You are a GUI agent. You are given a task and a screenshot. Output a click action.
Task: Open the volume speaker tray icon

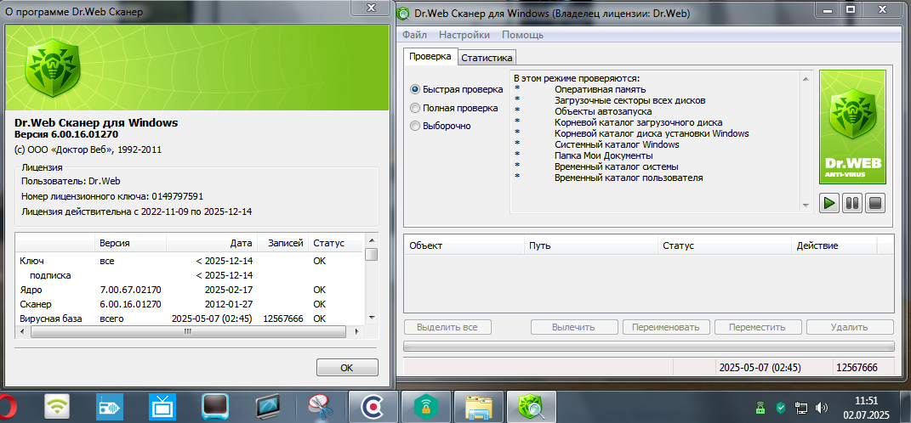[x=822, y=408]
